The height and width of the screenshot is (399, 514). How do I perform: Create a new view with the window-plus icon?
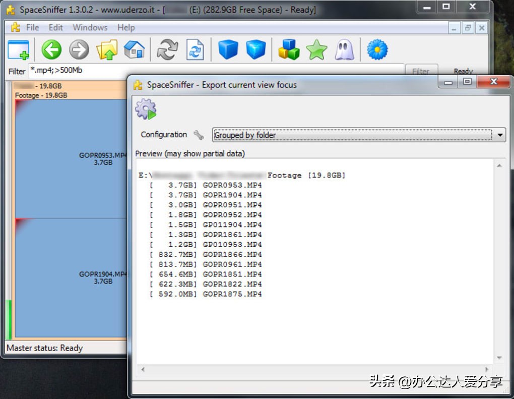(x=19, y=49)
